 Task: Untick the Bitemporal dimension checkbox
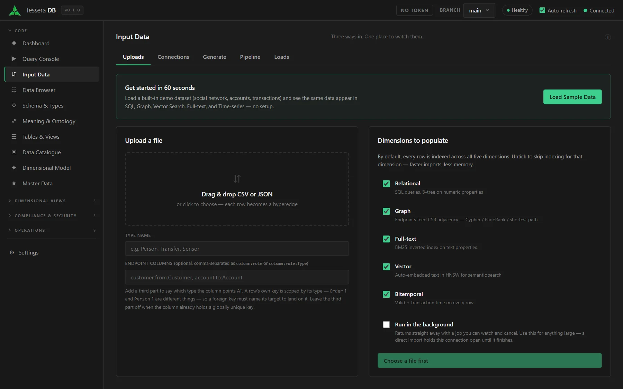point(386,294)
